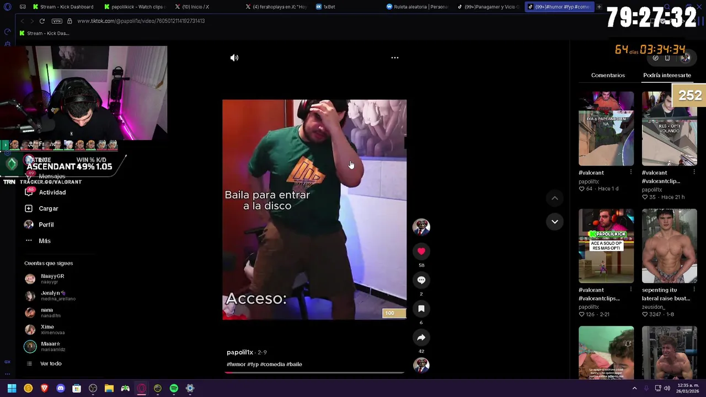Open the creator avatar beside the video

[421, 227]
